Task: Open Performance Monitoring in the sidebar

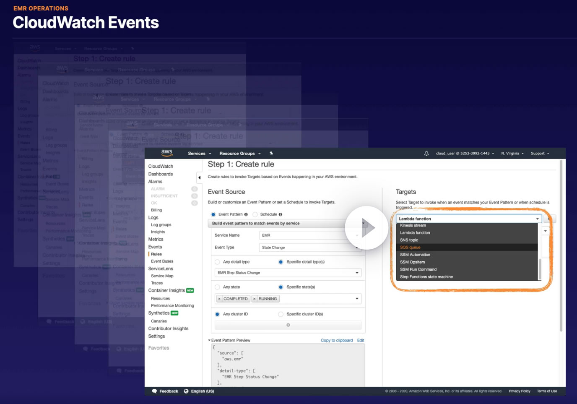Action: [172, 306]
